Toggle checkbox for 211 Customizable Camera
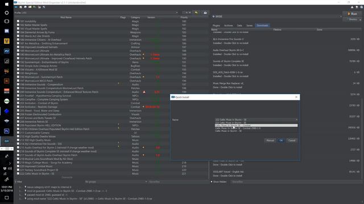The image size is (364, 204). pyautogui.click(x=18, y=133)
